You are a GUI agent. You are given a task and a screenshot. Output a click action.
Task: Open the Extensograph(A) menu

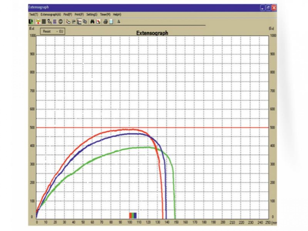tap(51, 14)
